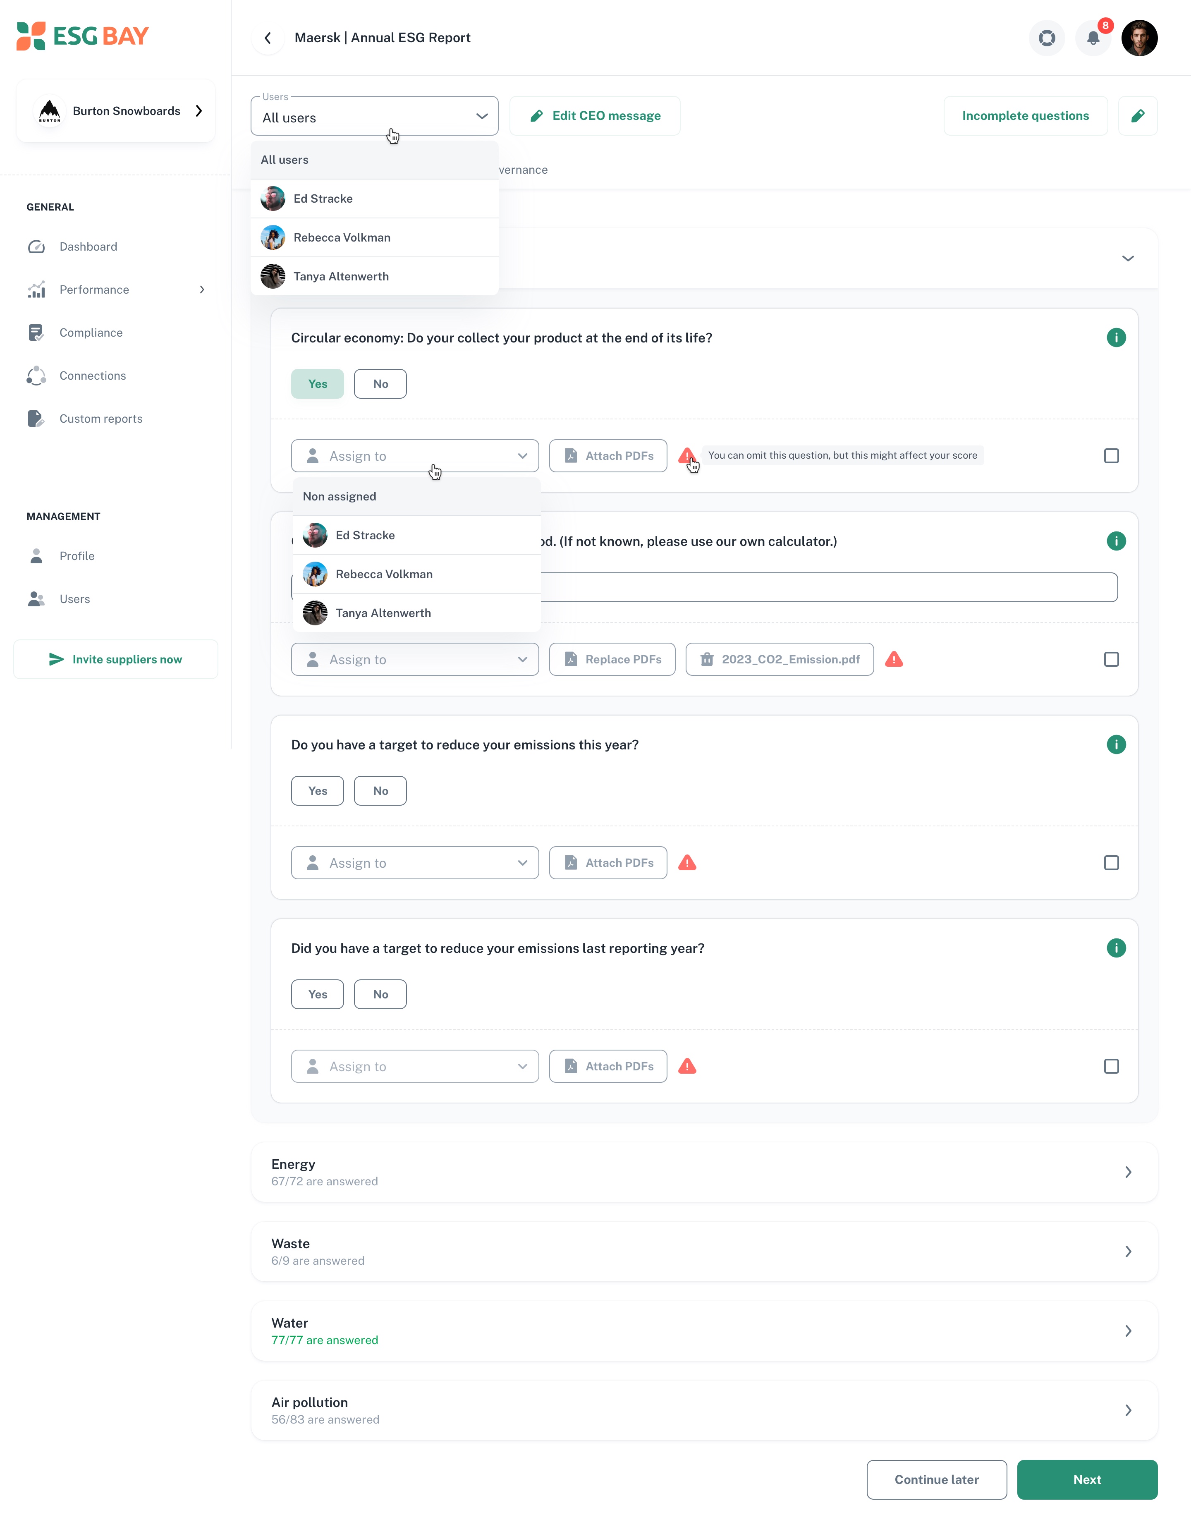Delete 2023_CO2_Emission.pdf attachment
This screenshot has height=1522, width=1191.
(706, 660)
